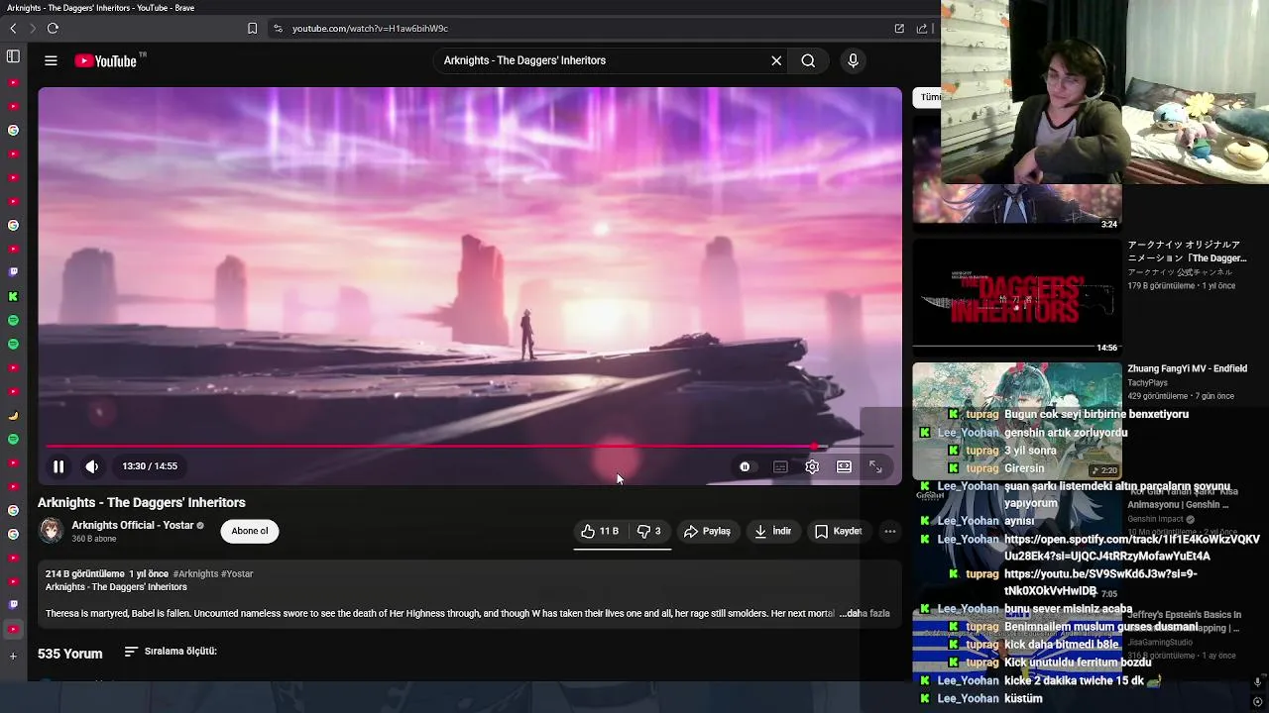Seek along the red video progress bar

(x=470, y=447)
